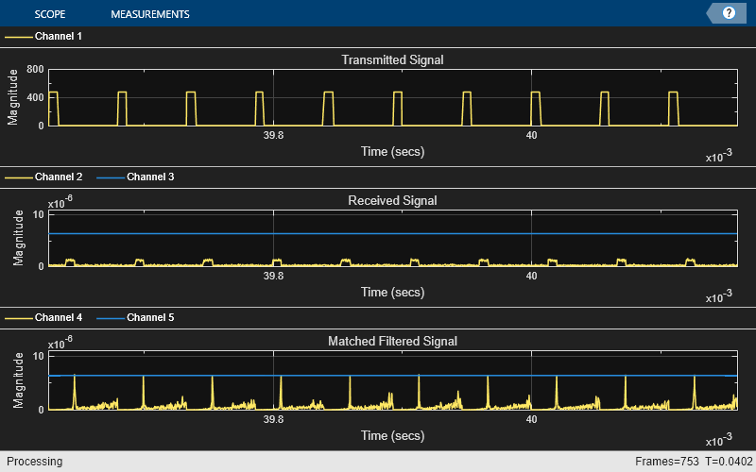Select the Matched Filtered Signal title
This screenshot has height=472, width=756.
pyautogui.click(x=392, y=341)
